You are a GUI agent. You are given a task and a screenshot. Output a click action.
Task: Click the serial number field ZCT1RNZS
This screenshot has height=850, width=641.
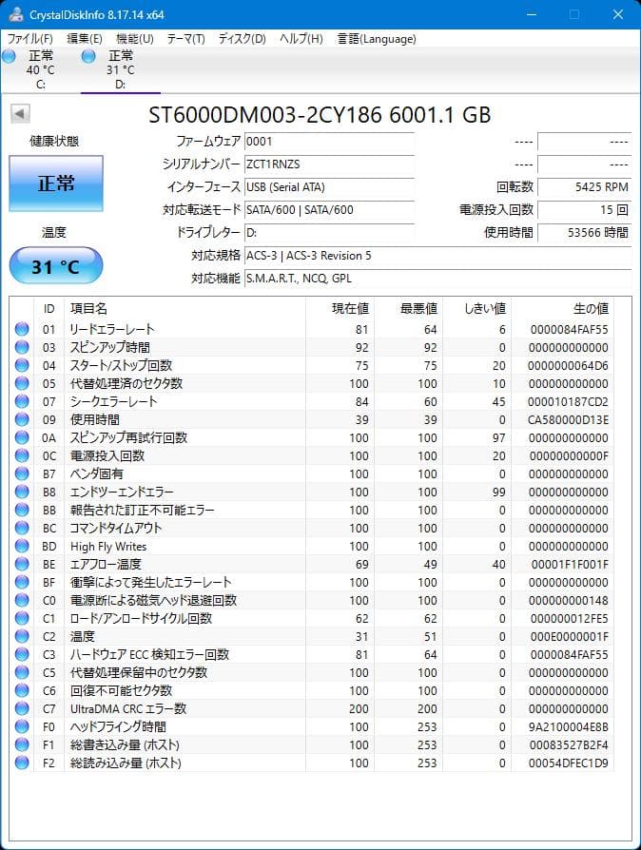329,164
